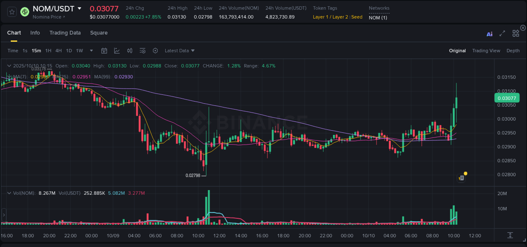Change the chart style using the line-chart icon
Viewport: 527px width, 247px height.
click(117, 51)
